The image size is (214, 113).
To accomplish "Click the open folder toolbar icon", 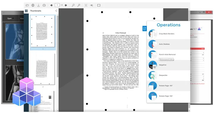I will 27,5.
